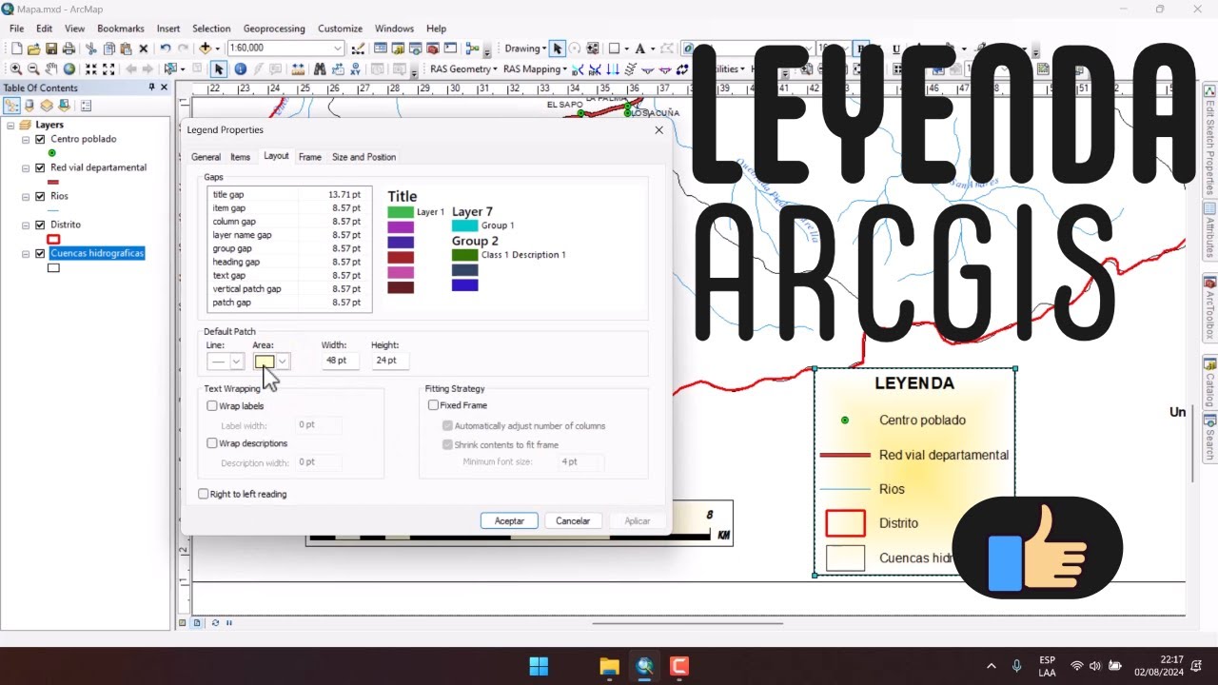Click the Delete X icon in standard toolbar

(144, 49)
